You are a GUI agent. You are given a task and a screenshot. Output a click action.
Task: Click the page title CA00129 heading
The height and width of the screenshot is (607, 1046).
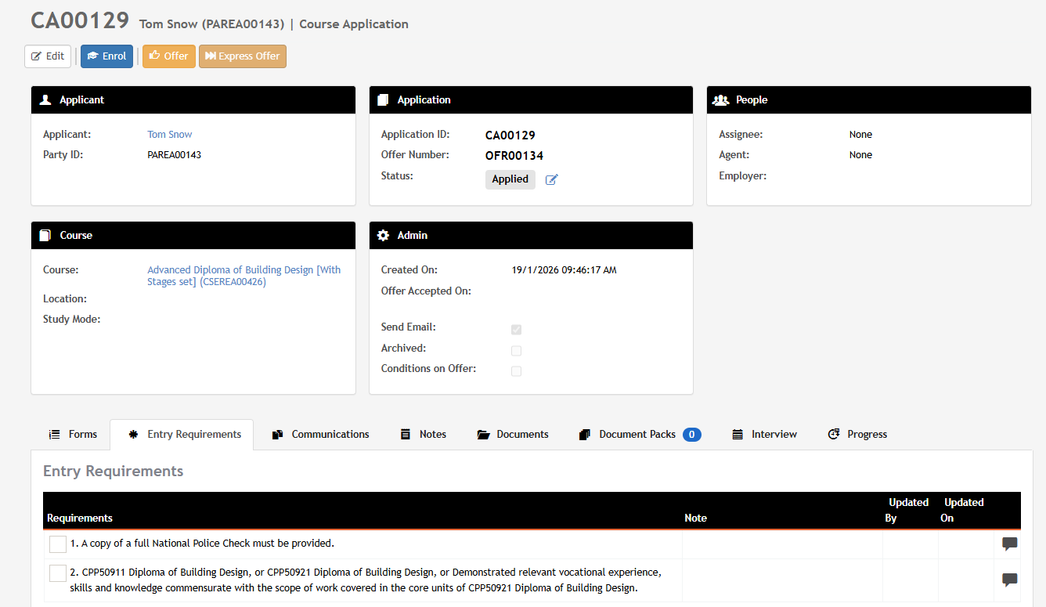coord(80,21)
